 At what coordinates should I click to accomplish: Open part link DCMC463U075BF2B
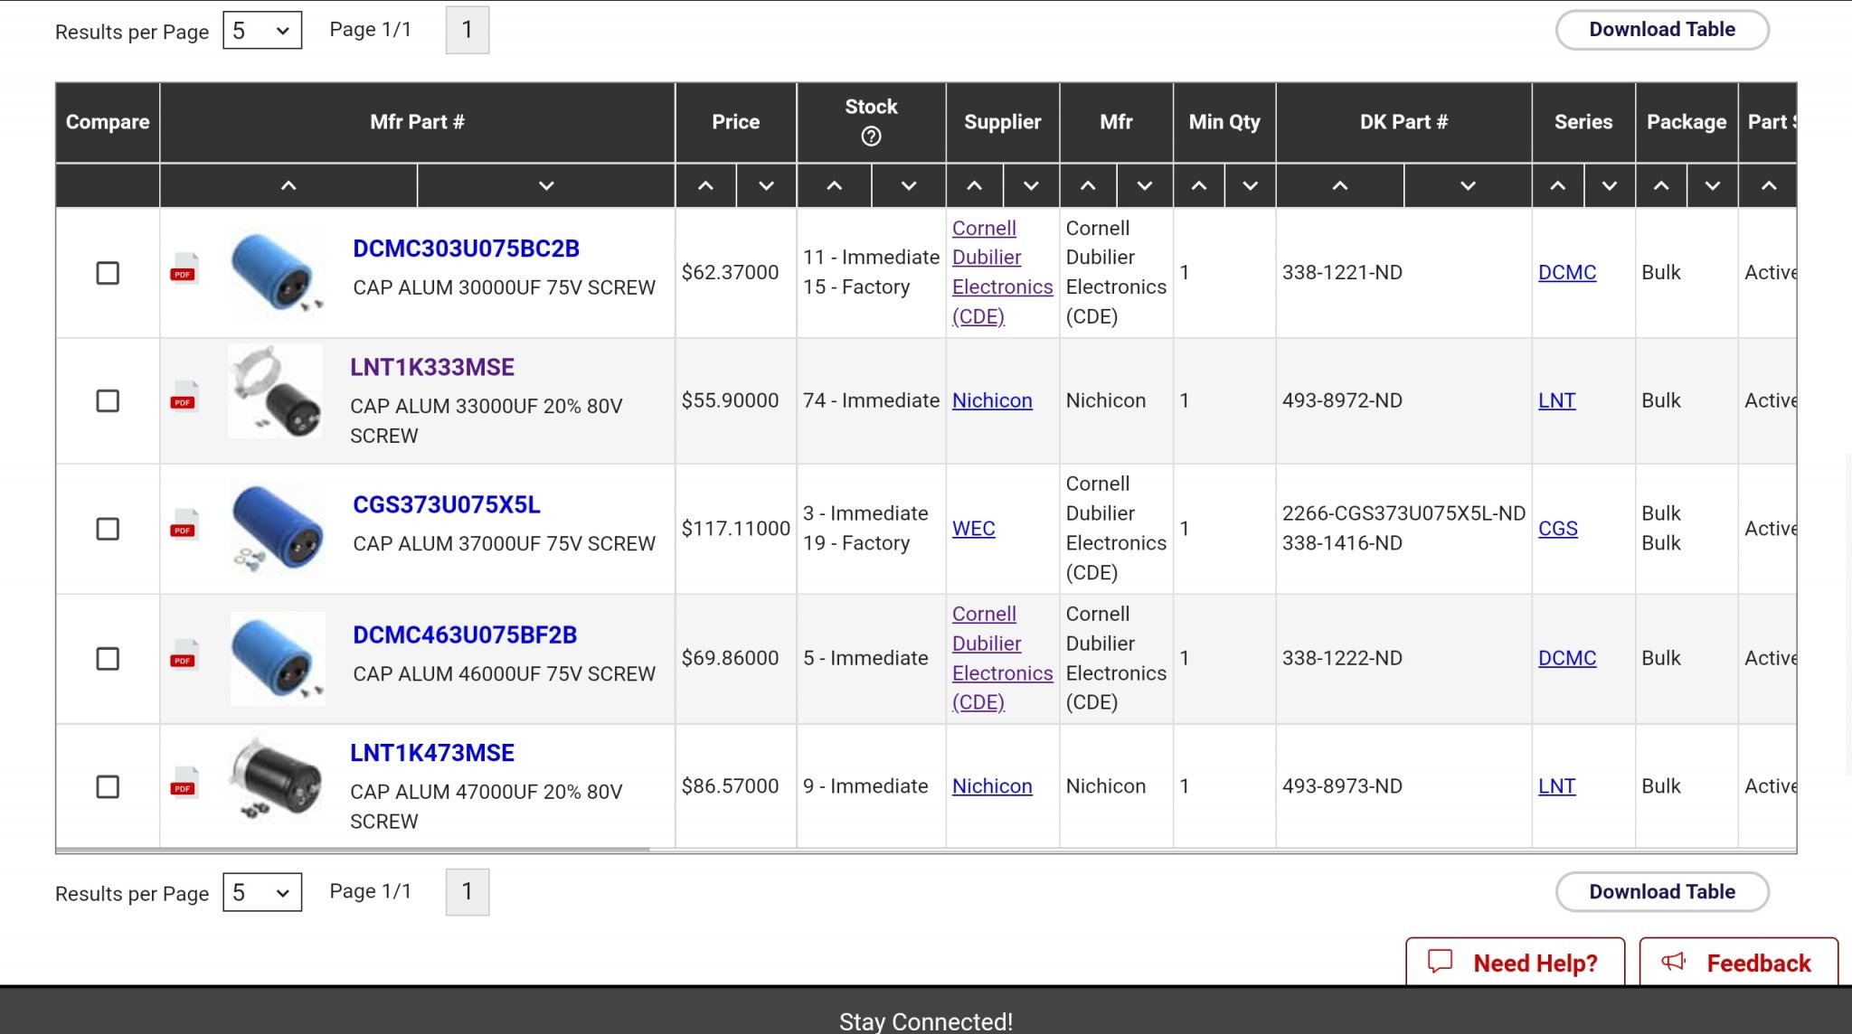[465, 634]
